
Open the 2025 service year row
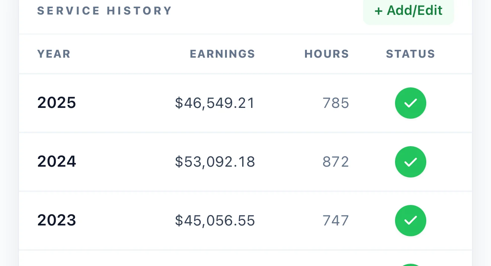pyautogui.click(x=245, y=103)
